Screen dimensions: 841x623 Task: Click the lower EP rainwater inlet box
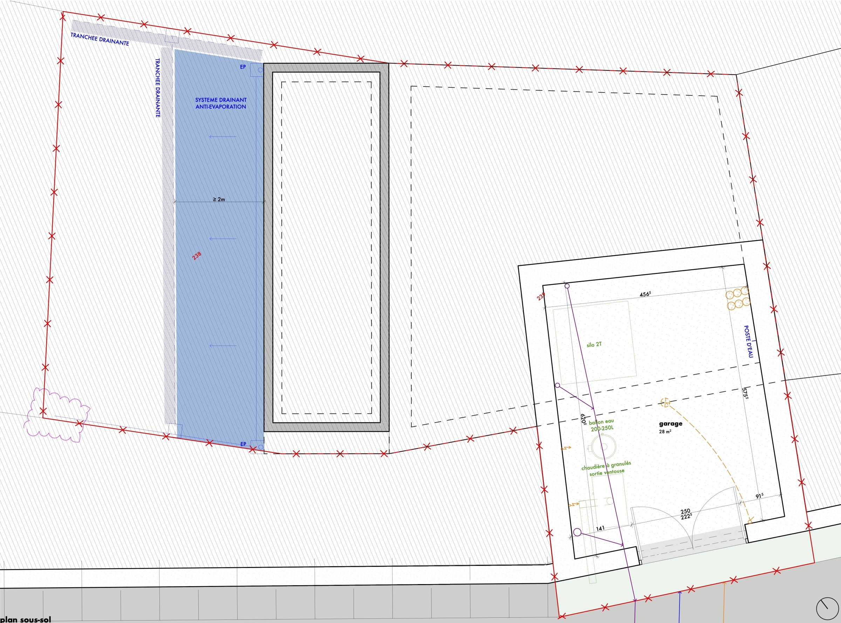[x=257, y=447]
